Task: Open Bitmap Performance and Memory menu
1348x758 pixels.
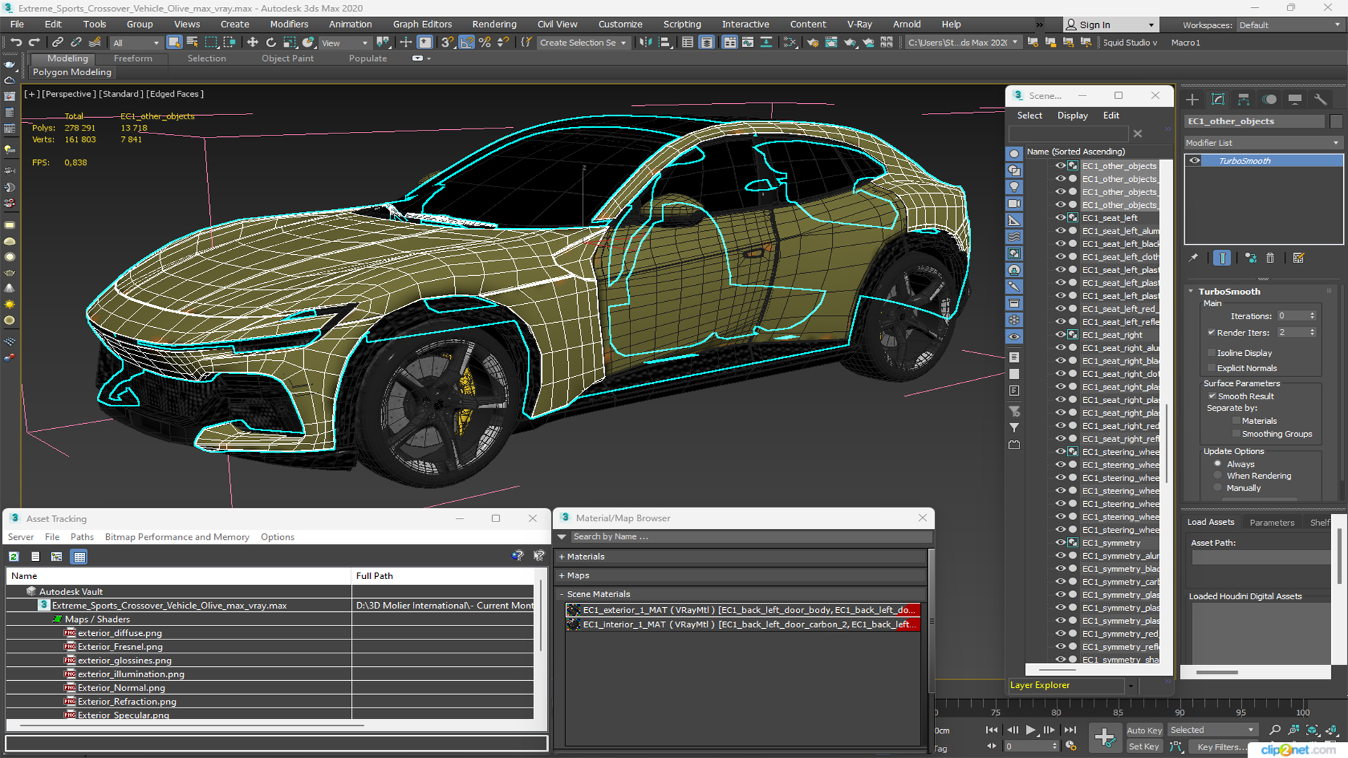Action: (177, 537)
